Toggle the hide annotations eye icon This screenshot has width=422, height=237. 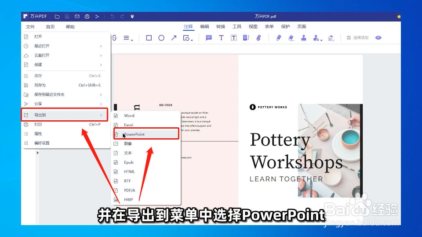coord(378,38)
